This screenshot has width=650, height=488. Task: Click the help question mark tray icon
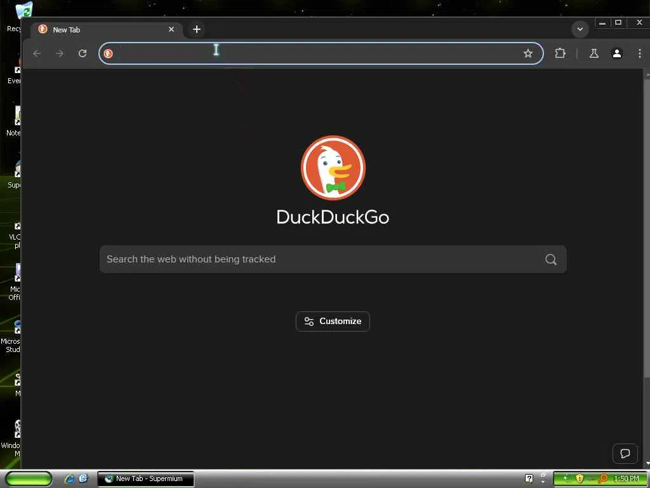[x=529, y=478]
